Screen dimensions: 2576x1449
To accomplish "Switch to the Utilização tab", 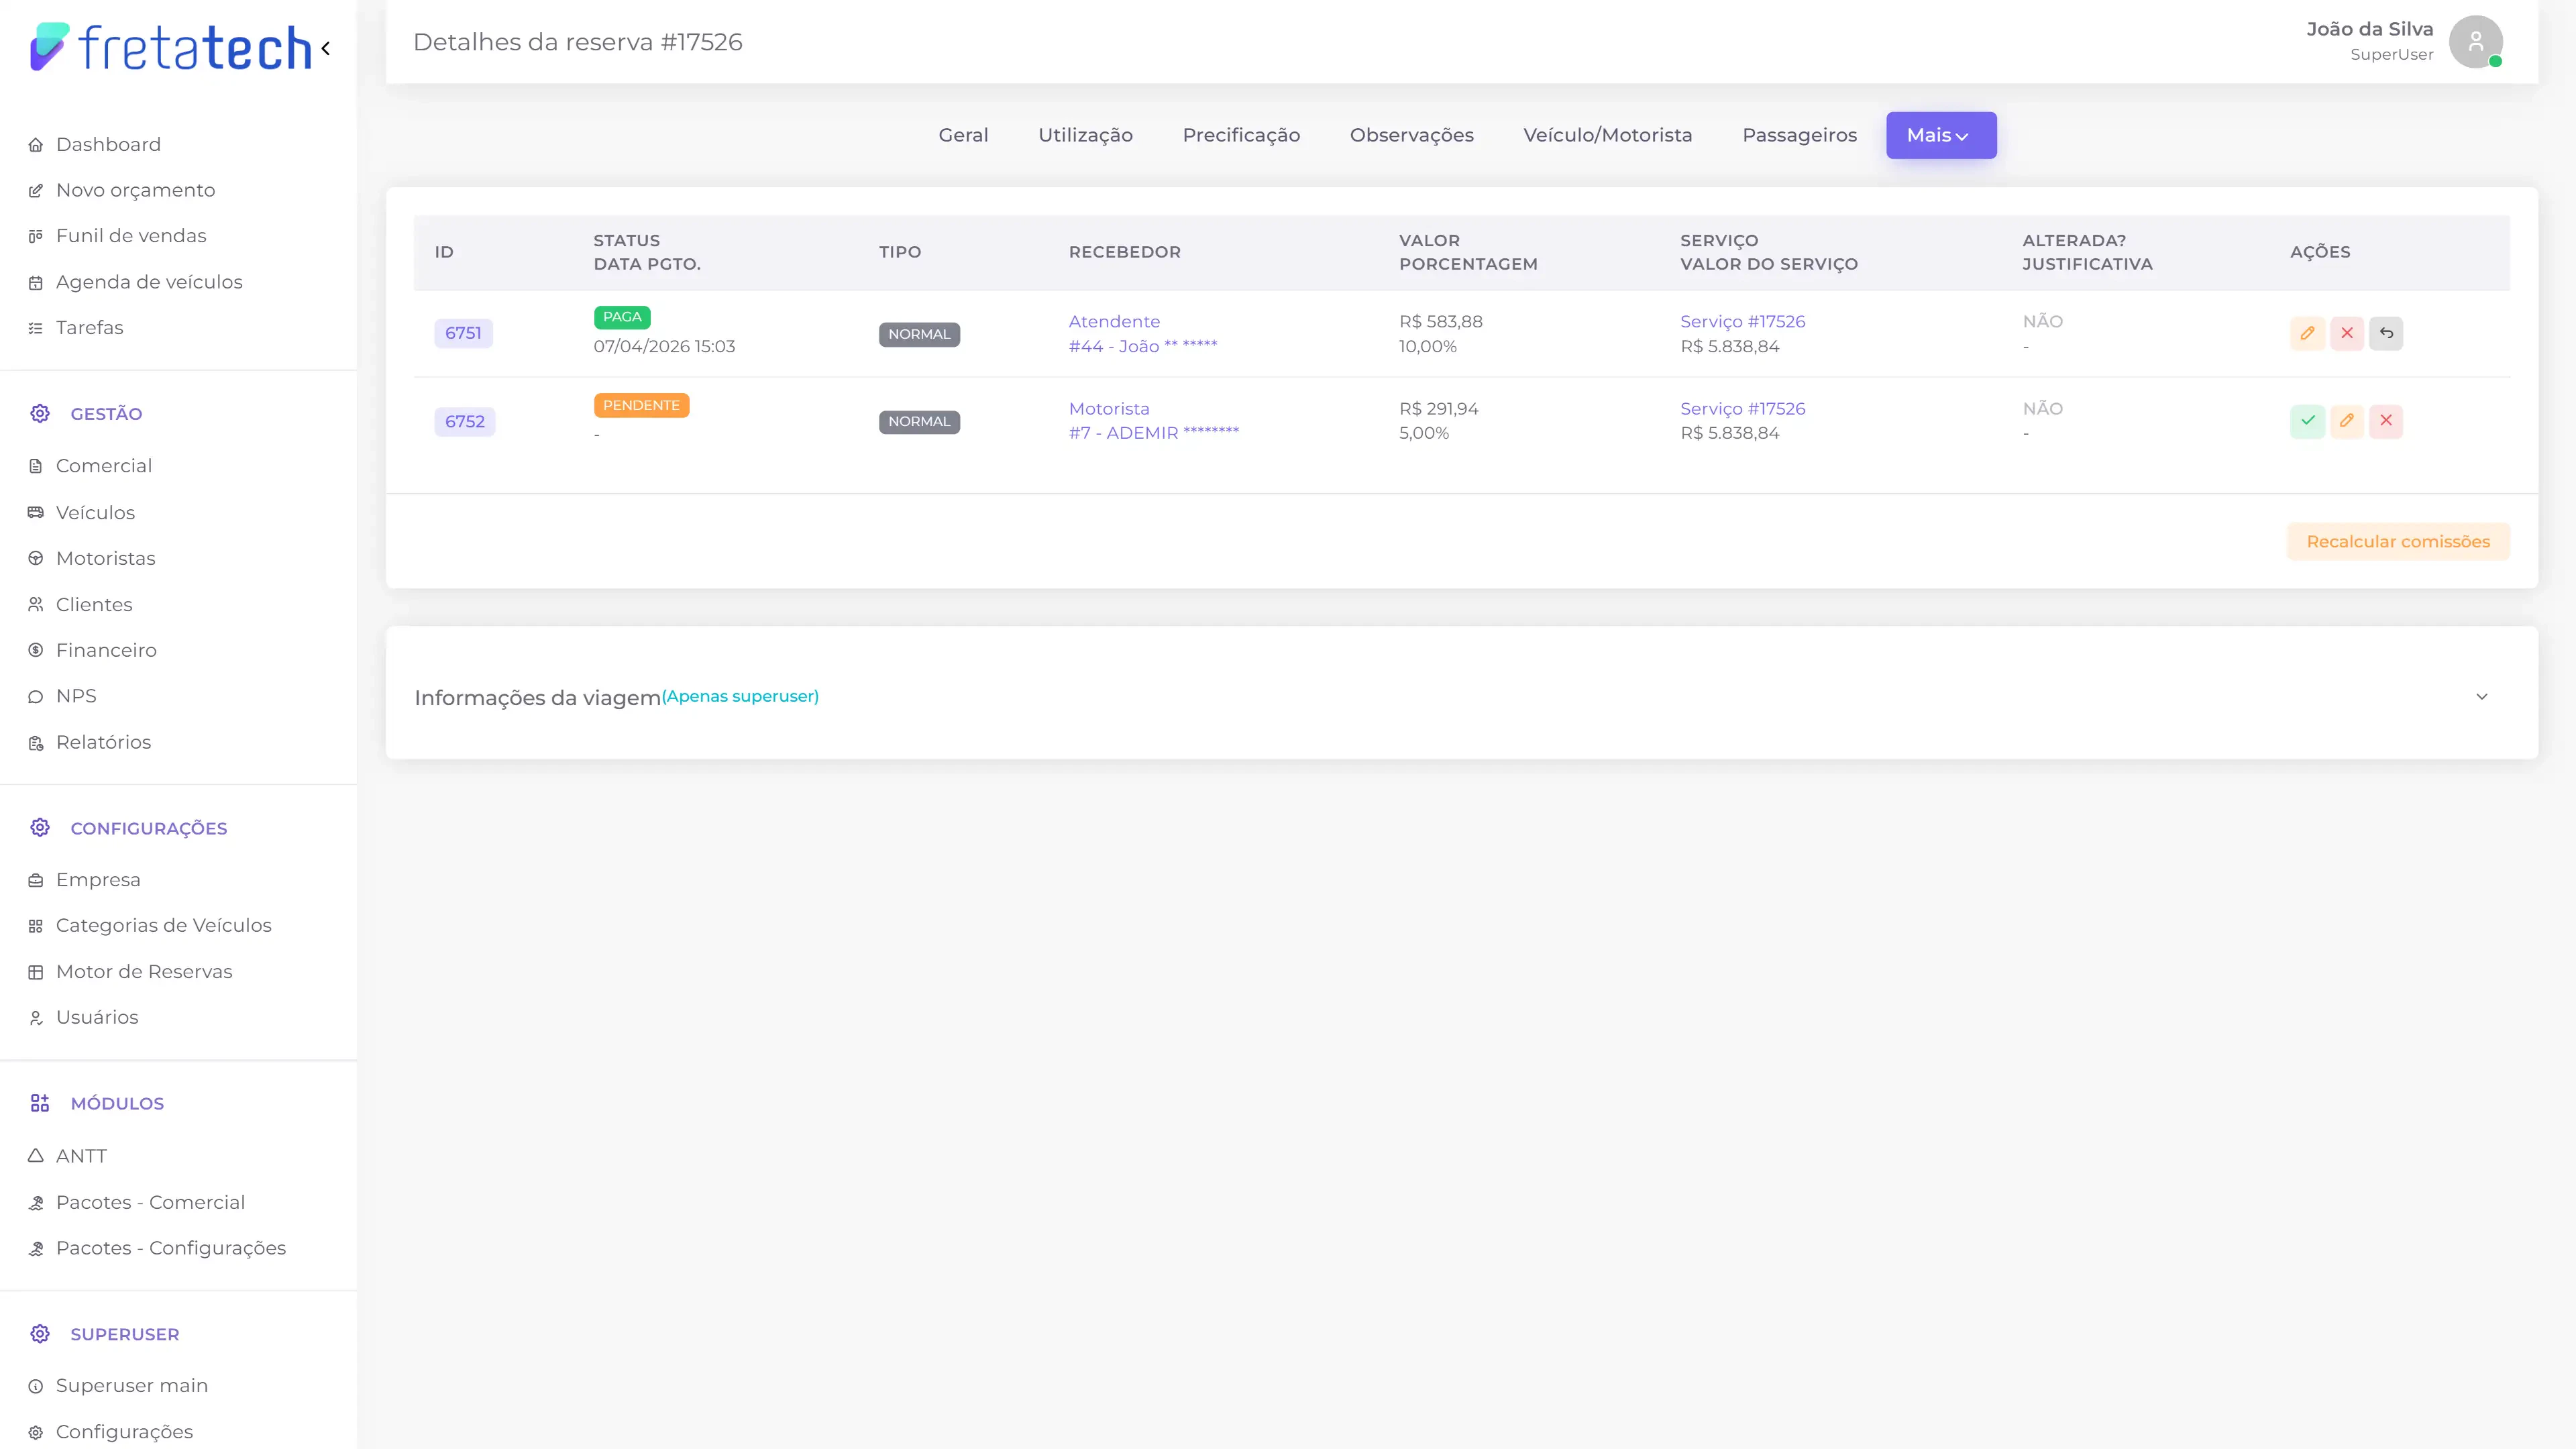I will [x=1085, y=135].
